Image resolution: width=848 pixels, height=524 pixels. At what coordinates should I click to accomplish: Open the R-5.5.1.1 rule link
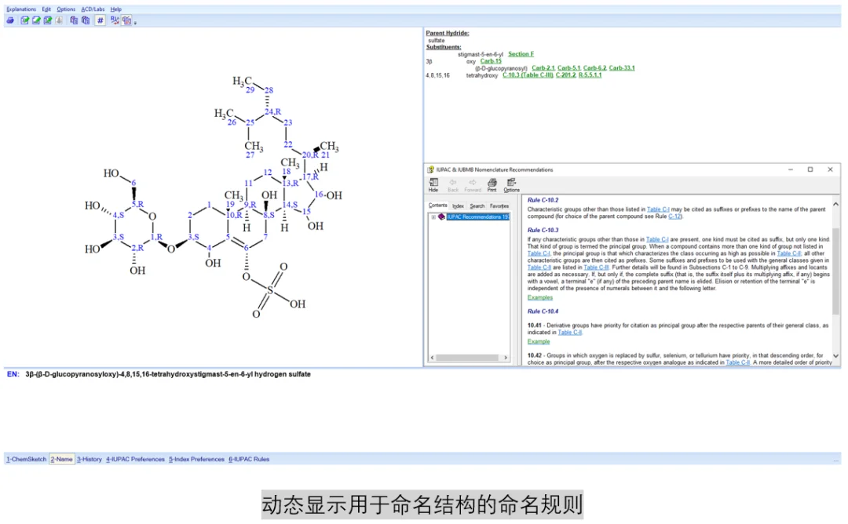coord(590,75)
